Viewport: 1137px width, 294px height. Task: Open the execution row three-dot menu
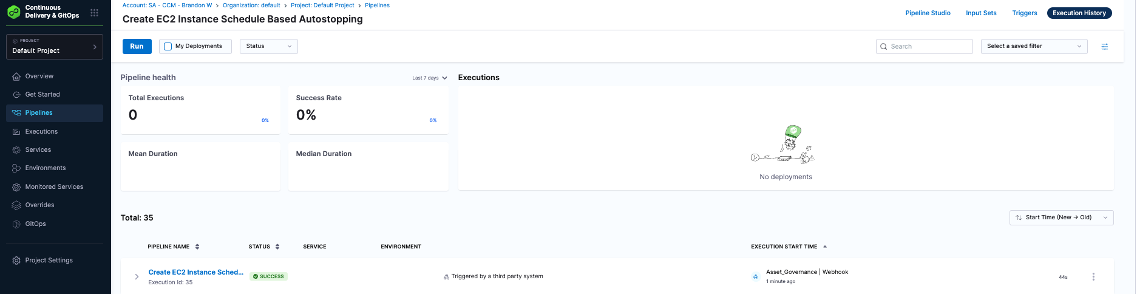tap(1093, 277)
